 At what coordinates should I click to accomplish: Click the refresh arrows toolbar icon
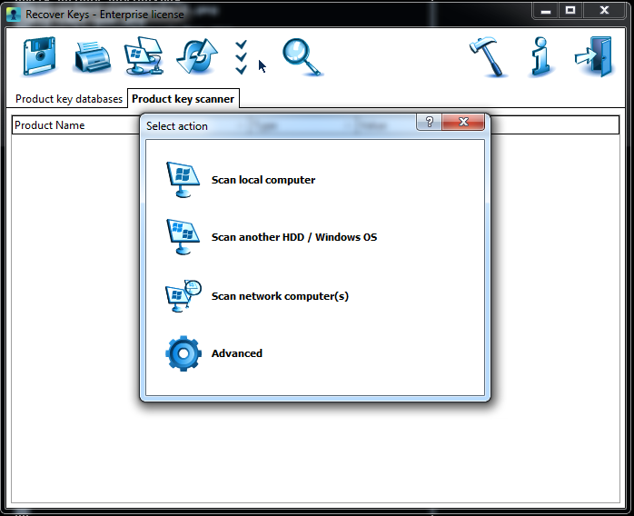click(x=197, y=56)
